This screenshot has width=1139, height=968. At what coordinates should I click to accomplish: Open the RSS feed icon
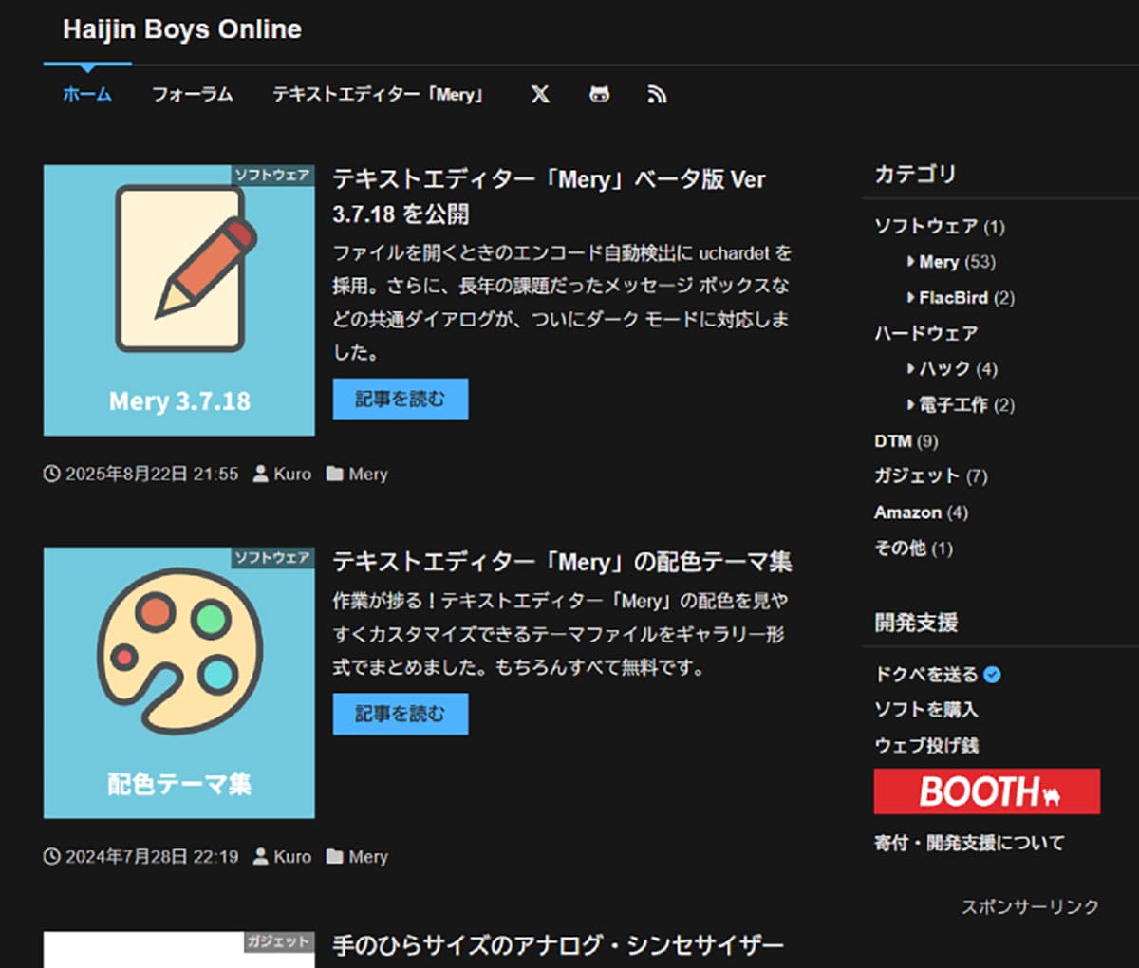click(657, 94)
